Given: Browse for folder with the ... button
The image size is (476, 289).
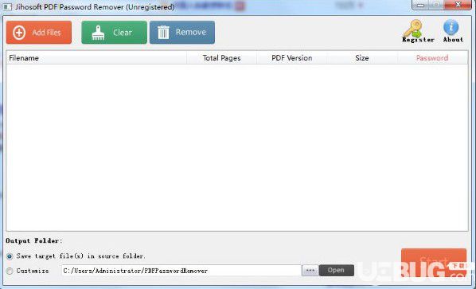Looking at the screenshot, I should [310, 271].
